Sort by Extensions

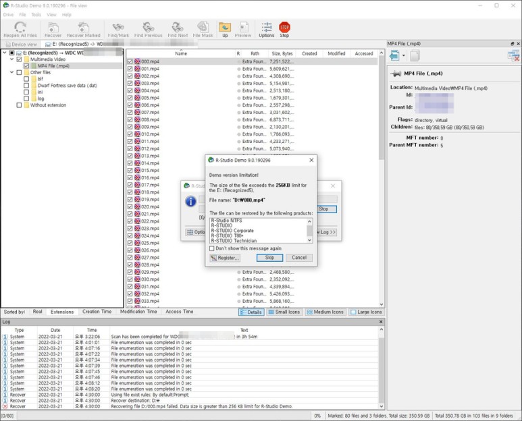[x=62, y=312]
